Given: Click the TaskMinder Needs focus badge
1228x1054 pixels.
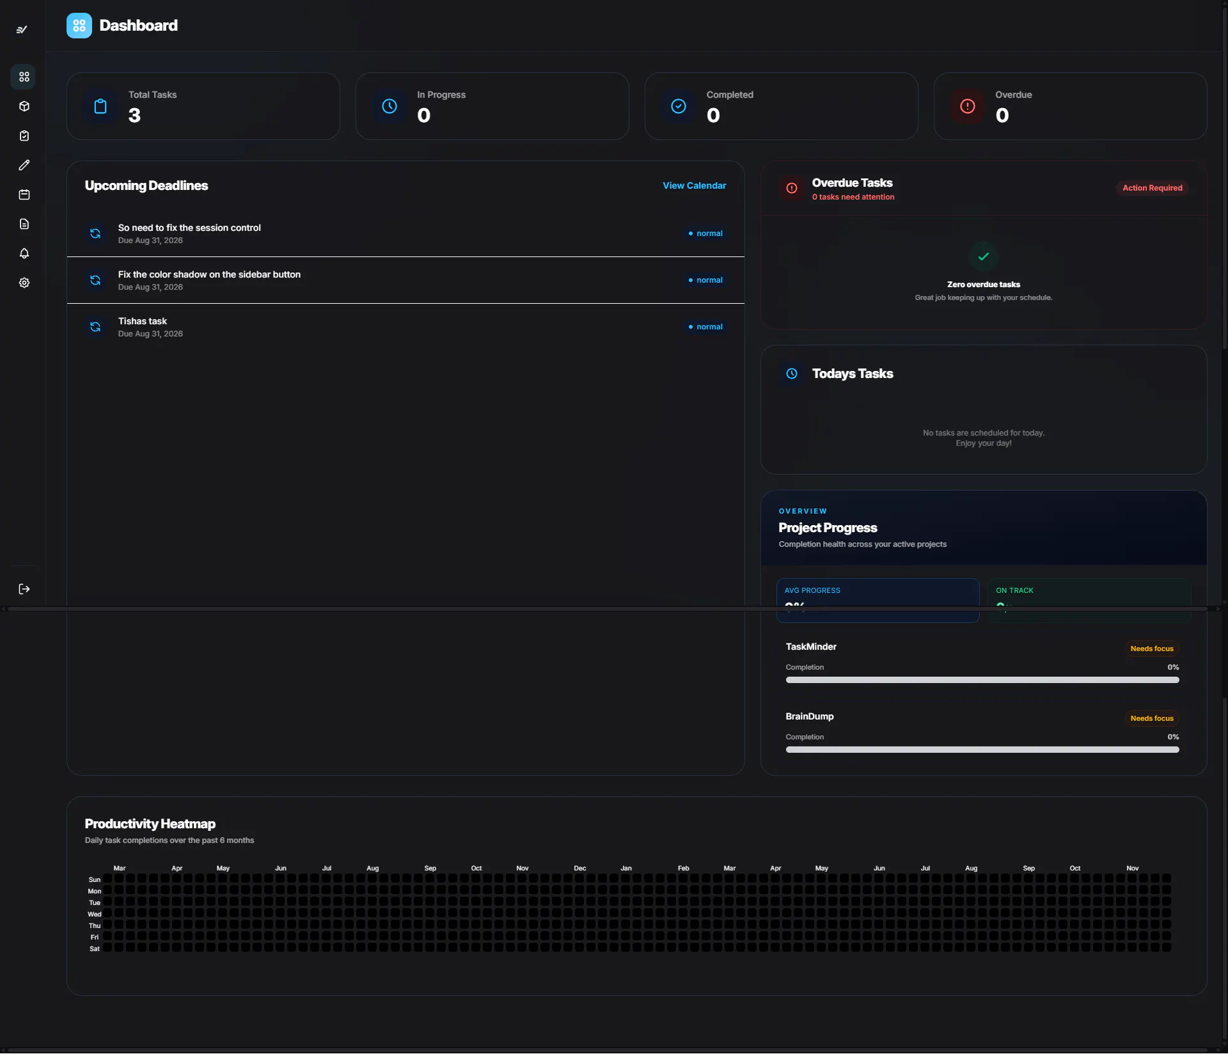Looking at the screenshot, I should coord(1152,649).
